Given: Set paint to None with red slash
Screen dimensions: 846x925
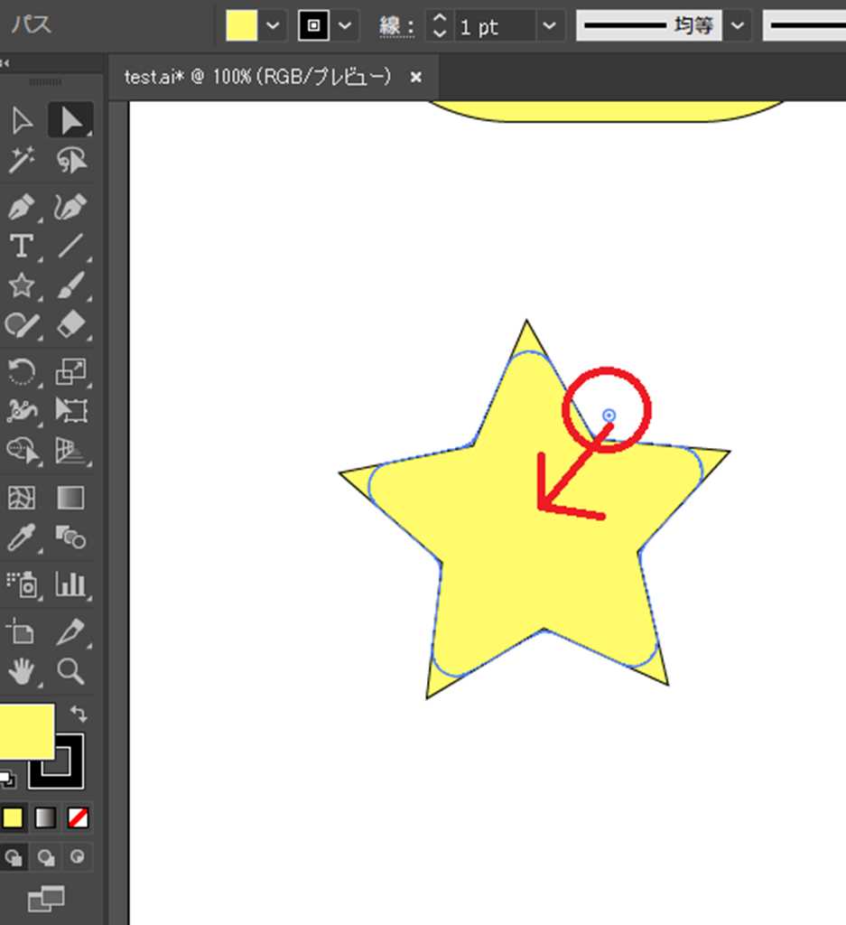Looking at the screenshot, I should coord(79,818).
